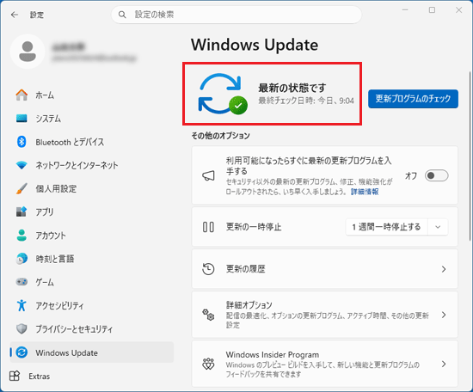The image size is (473, 392).
Task: Click the megaphone icon for latest updates
Action: point(208,175)
